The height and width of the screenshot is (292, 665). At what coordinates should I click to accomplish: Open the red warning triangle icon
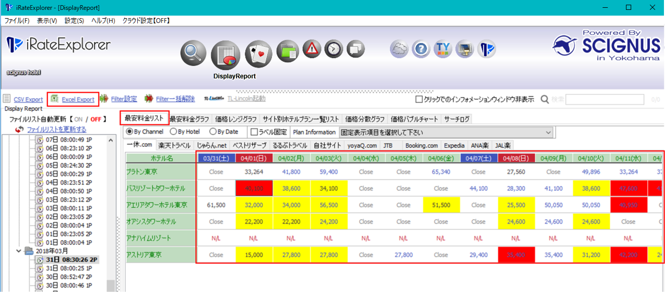[312, 49]
